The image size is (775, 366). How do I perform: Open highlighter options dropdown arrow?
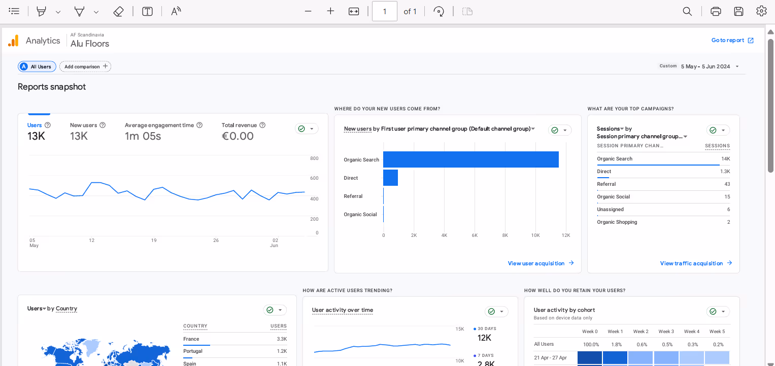[x=58, y=12]
